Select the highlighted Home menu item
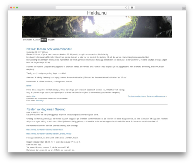Screen dimensions: 194x164 (44, 40)
